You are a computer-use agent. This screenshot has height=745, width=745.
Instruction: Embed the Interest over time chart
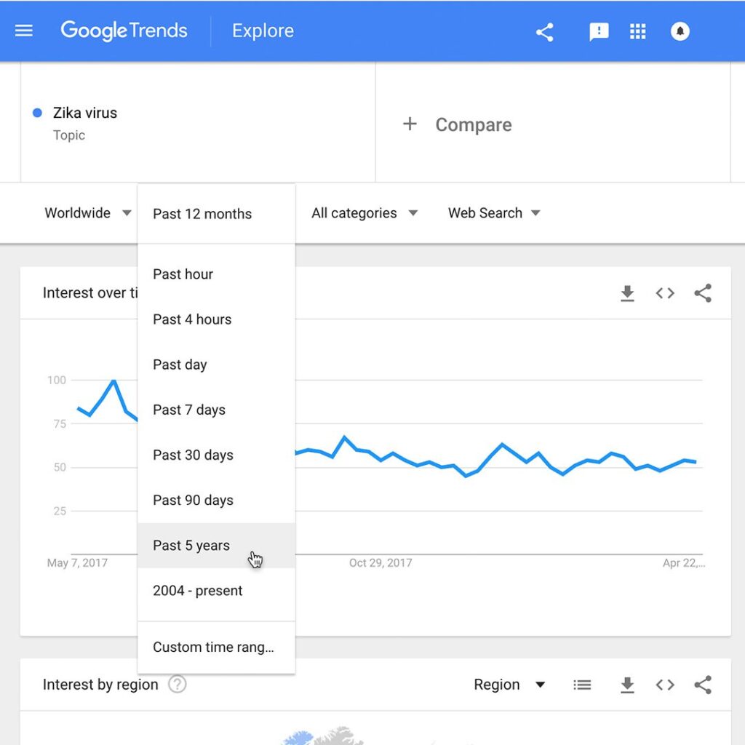[665, 293]
